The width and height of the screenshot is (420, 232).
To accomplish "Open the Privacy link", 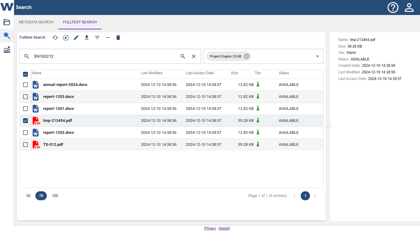I will (210, 228).
